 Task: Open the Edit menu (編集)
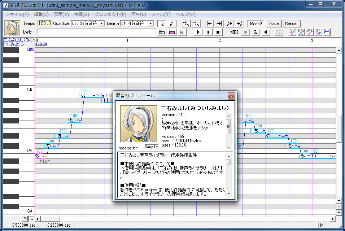[41, 14]
